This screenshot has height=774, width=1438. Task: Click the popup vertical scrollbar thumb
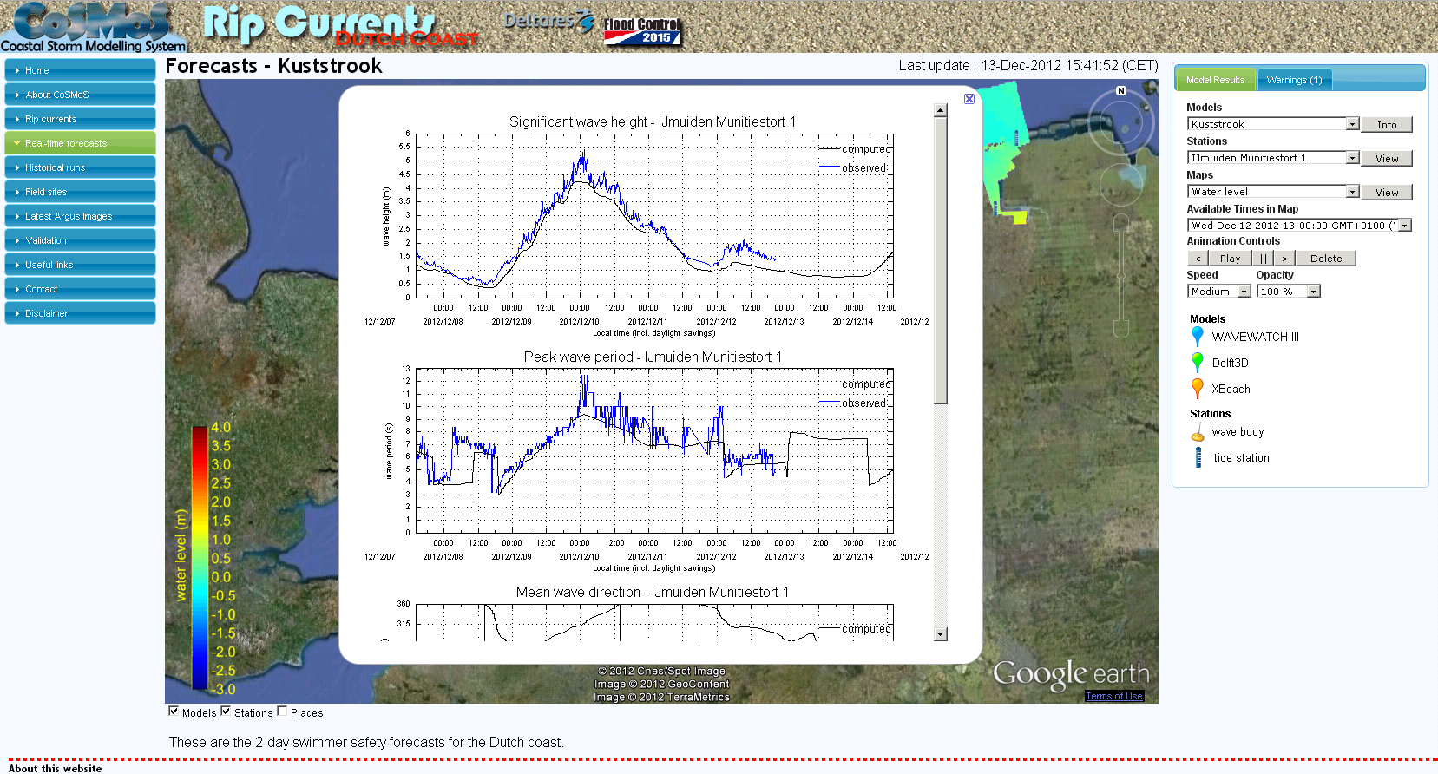point(940,260)
